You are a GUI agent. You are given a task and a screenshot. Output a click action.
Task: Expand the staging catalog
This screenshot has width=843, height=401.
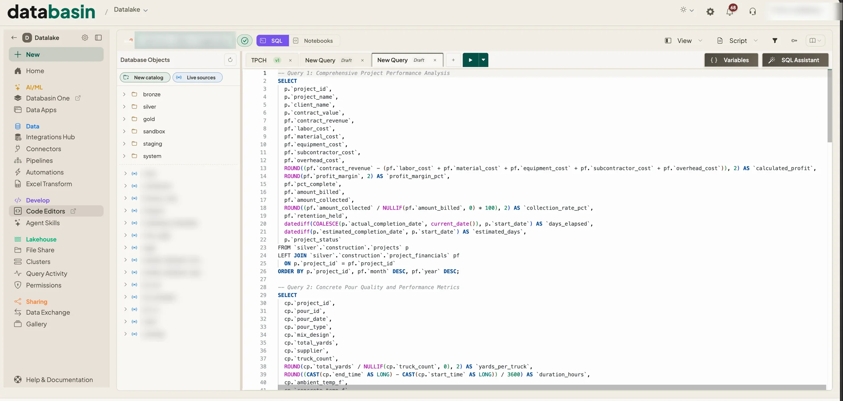(x=124, y=144)
